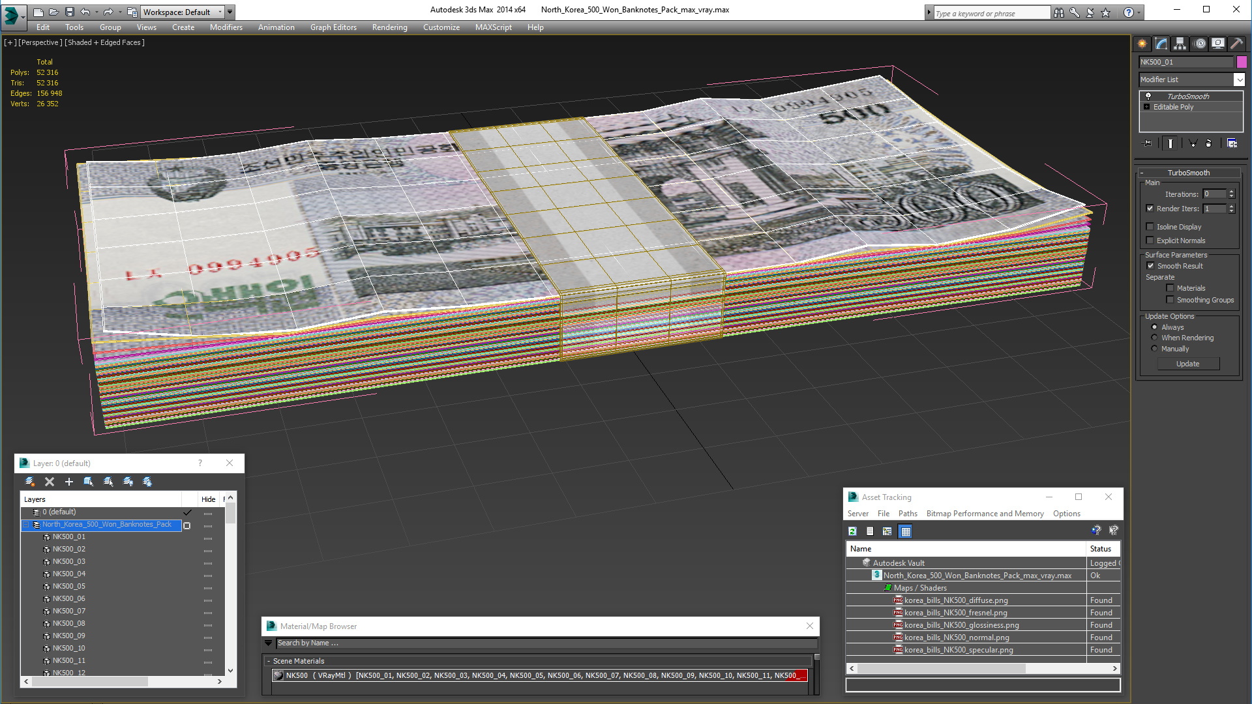This screenshot has height=704, width=1252.
Task: Refresh the Asset Tracking list
Action: tap(852, 531)
